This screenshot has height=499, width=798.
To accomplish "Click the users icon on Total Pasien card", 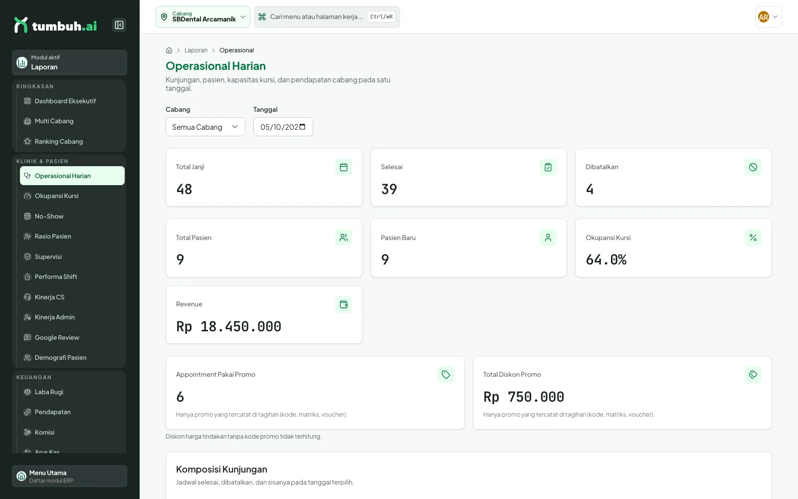I will click(344, 238).
